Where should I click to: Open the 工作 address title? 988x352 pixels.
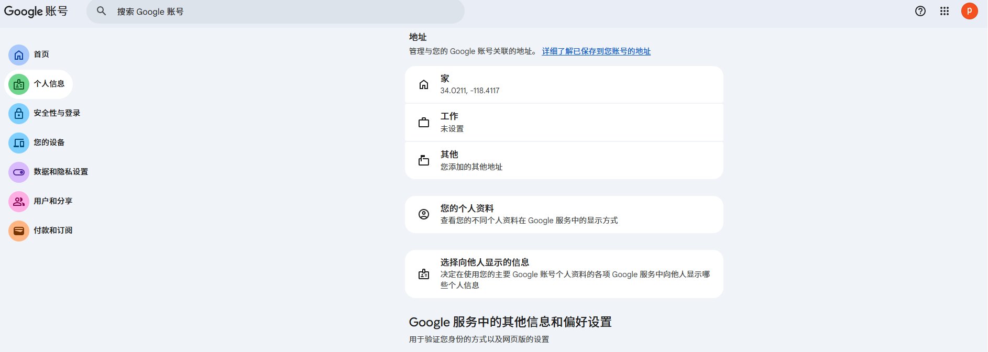pyautogui.click(x=449, y=116)
